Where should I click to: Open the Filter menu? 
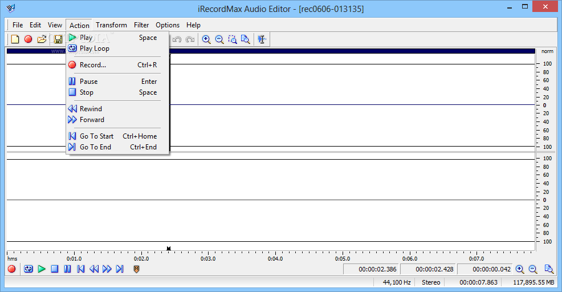click(141, 25)
